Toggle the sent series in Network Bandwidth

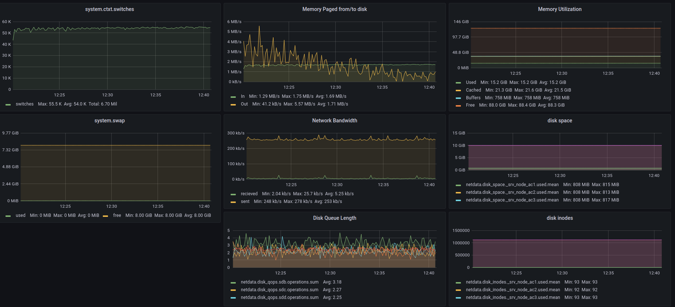coord(245,201)
